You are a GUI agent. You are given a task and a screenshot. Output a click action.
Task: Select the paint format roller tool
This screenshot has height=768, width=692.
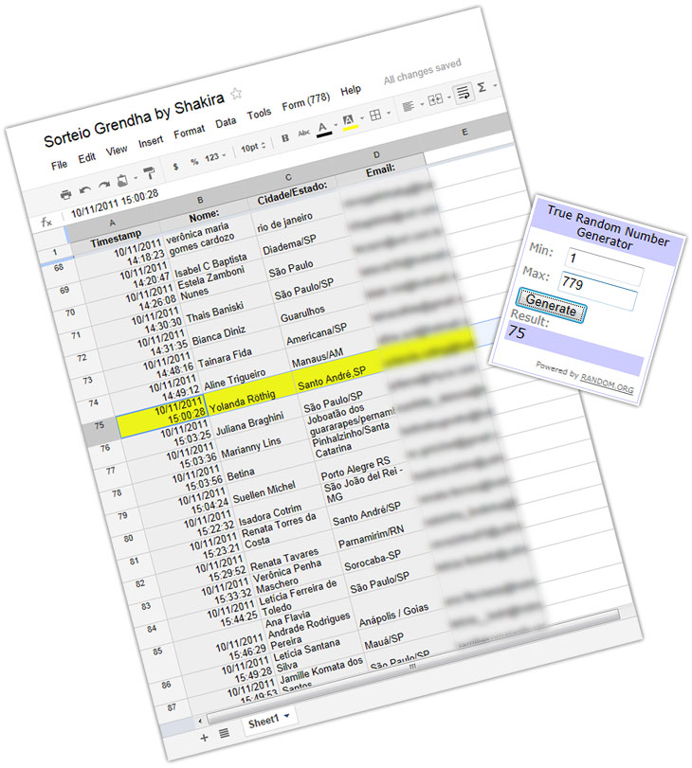[x=149, y=173]
